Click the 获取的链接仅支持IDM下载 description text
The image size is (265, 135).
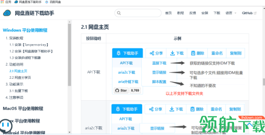coord(212,63)
